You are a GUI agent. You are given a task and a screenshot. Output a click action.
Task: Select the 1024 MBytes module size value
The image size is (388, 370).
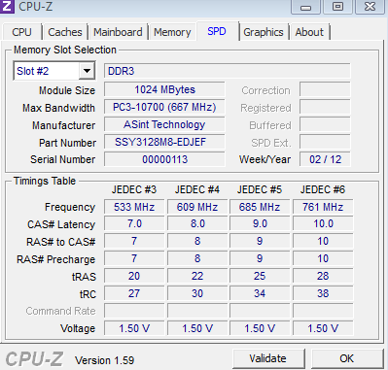pyautogui.click(x=164, y=89)
